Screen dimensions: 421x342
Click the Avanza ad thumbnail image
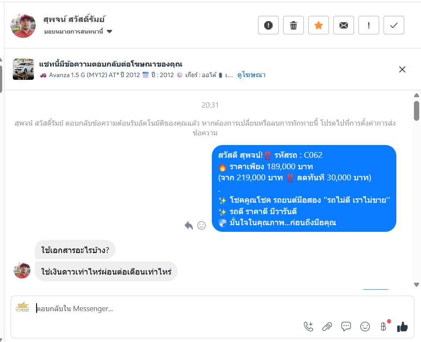23,69
